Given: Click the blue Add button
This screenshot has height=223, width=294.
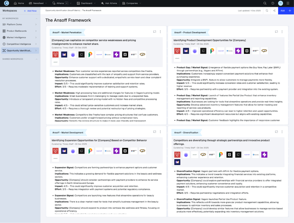Looking at the screenshot, I should point(282,11).
